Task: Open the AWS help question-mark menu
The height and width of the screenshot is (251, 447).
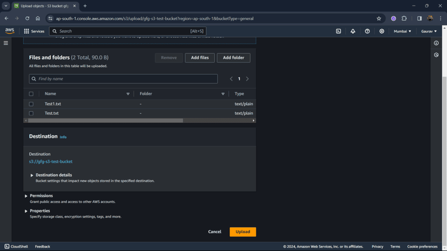Action: pos(367,31)
